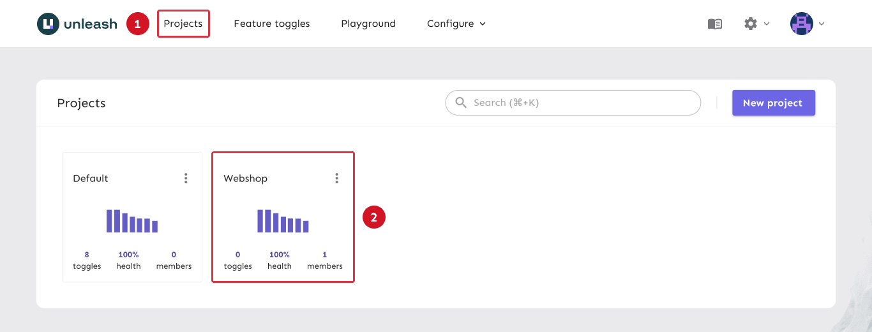The width and height of the screenshot is (872, 332).
Task: Focus the Search projects input field
Action: point(581,103)
